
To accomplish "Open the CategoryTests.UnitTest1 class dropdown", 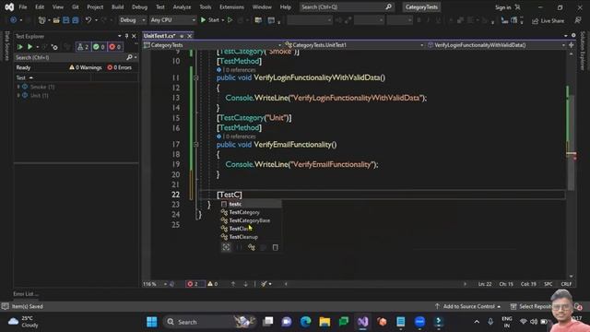I will click(354, 45).
